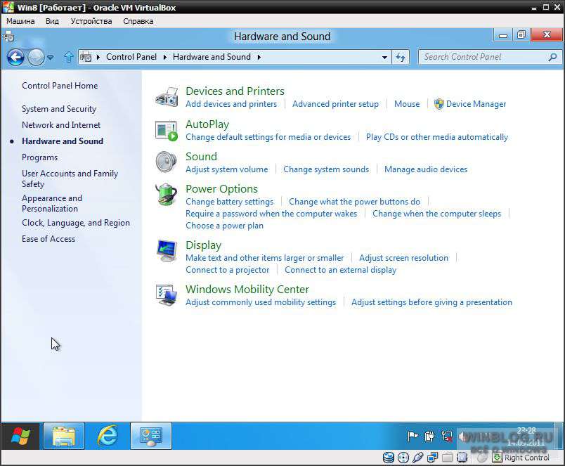The height and width of the screenshot is (466, 565).
Task: Open the Вид menu
Action: tap(52, 21)
